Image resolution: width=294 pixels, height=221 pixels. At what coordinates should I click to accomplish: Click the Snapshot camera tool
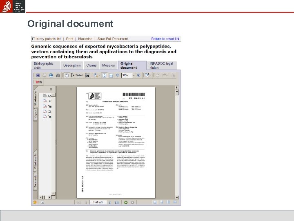(x=87, y=75)
